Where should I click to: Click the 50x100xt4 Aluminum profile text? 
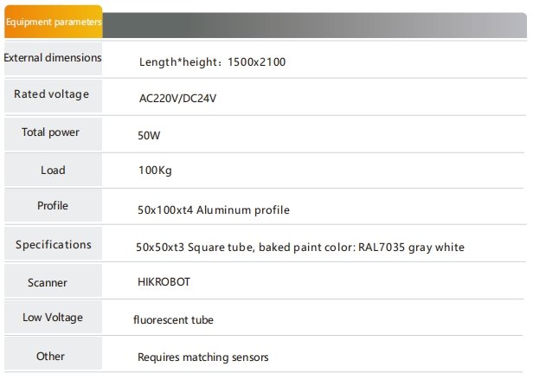click(214, 209)
